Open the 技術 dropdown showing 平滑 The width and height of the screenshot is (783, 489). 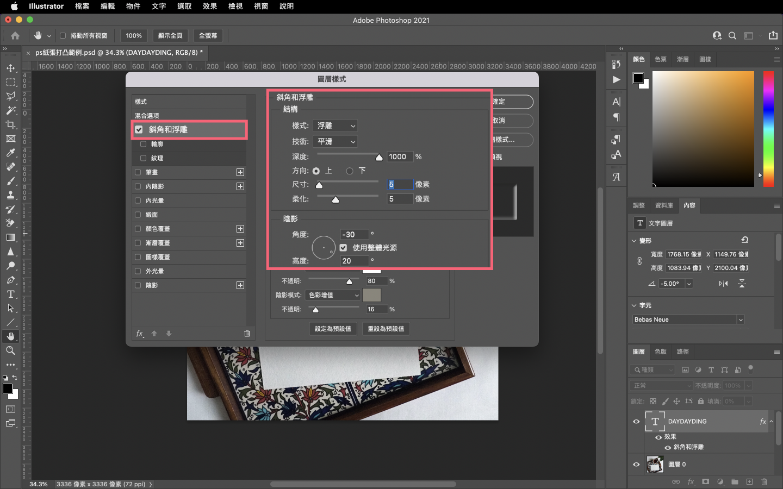coord(335,141)
